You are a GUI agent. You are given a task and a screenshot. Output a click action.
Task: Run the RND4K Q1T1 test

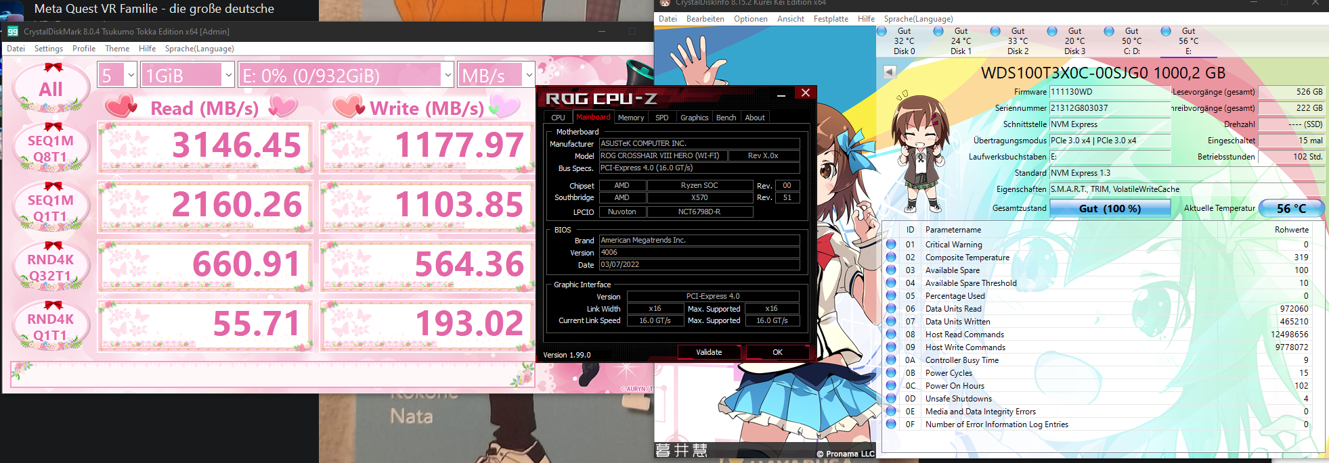coord(51,327)
